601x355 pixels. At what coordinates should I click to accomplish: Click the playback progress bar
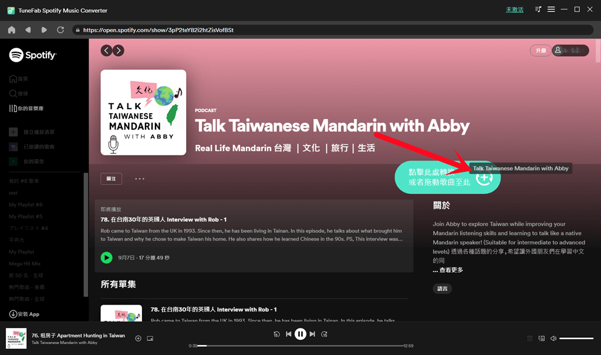[300, 346]
